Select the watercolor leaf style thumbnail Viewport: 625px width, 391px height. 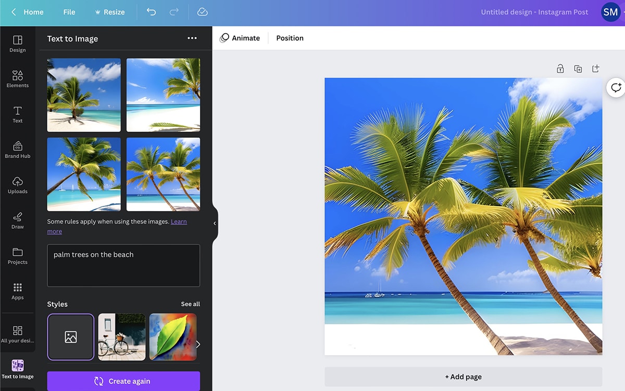[172, 337]
